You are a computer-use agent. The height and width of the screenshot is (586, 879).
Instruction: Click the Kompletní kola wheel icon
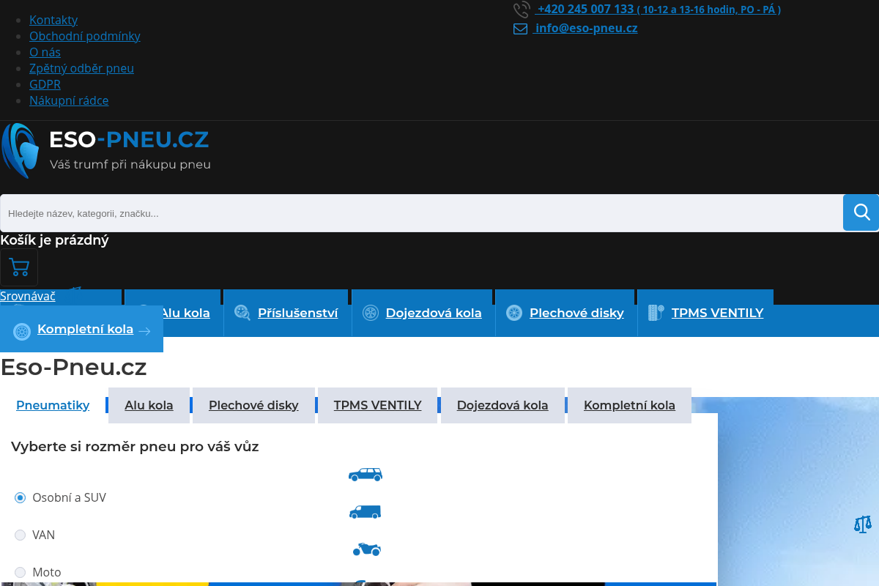[22, 331]
